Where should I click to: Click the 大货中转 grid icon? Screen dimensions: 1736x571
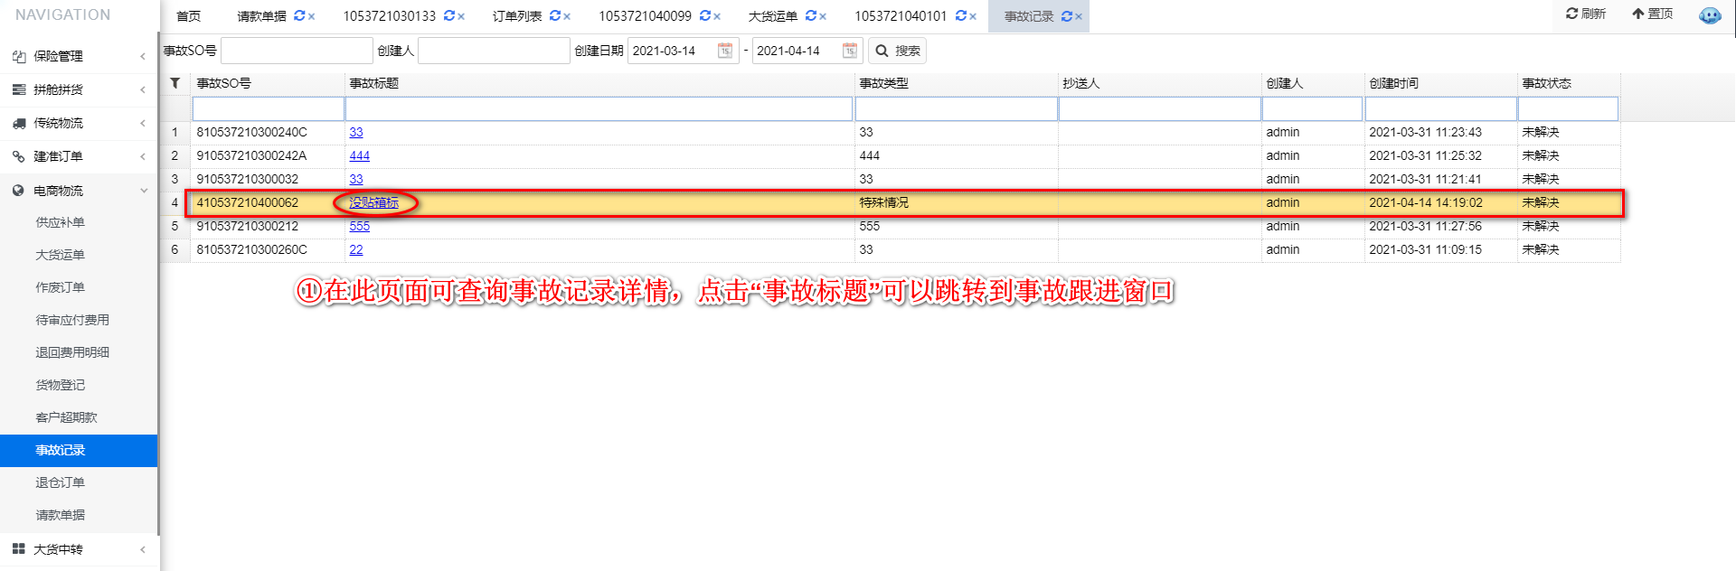(x=18, y=548)
